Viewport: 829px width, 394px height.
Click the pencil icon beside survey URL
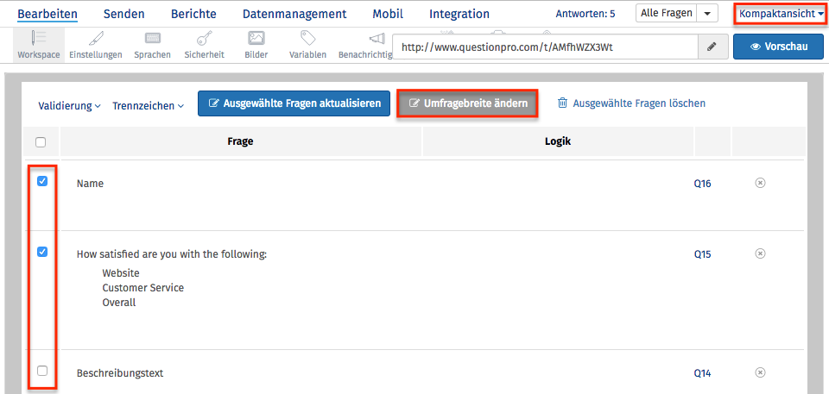tap(712, 47)
